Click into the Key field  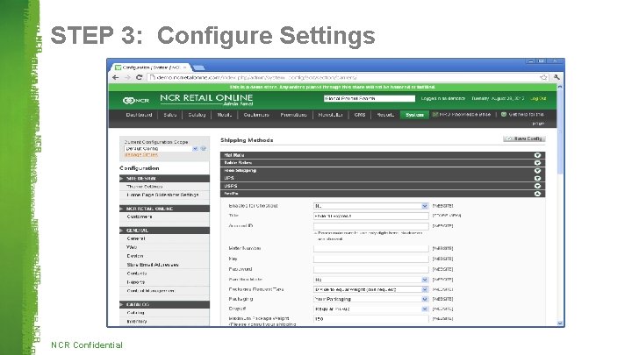click(370, 259)
